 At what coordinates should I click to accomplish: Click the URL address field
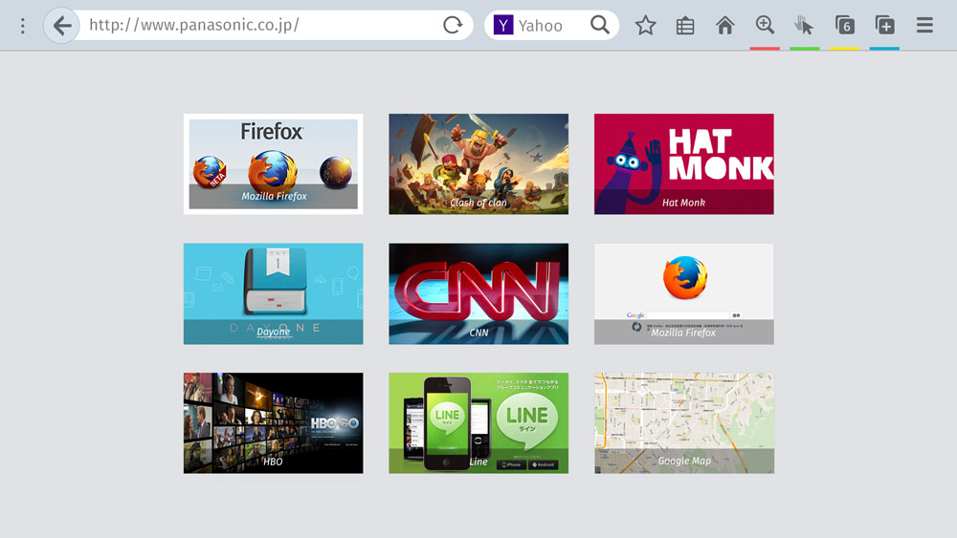click(258, 26)
